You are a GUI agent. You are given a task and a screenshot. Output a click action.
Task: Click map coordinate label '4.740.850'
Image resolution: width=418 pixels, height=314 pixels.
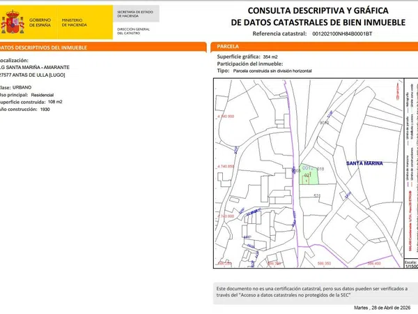[226, 166]
